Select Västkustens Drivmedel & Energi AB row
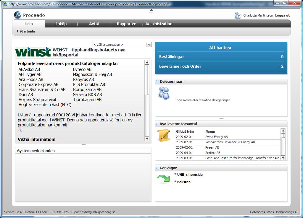This screenshot has height=218, width=303. coord(228,142)
